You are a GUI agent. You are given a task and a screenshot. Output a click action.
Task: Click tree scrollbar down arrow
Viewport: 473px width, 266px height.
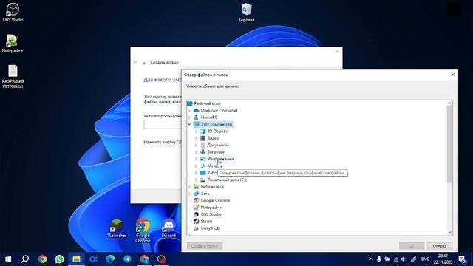pos(449,233)
